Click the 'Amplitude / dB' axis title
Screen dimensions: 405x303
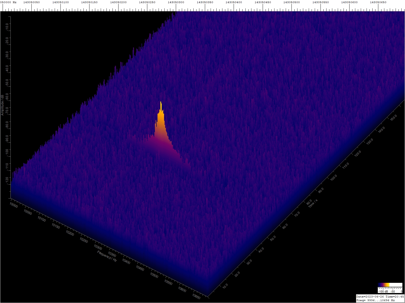[x=2, y=105]
